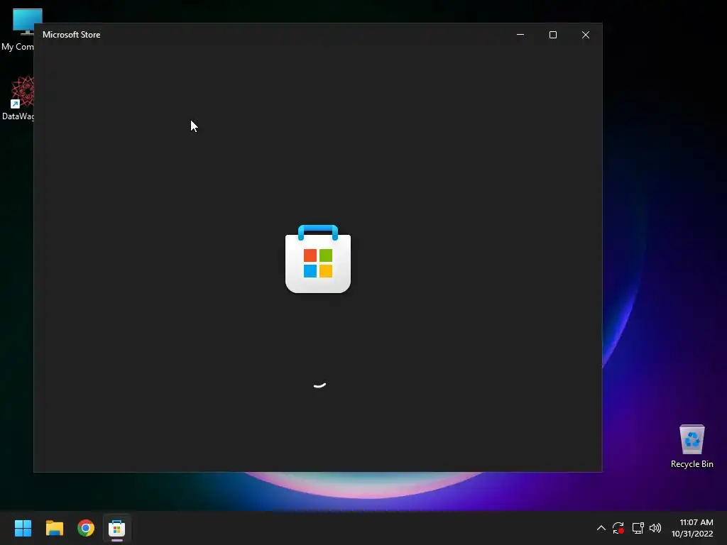Open the Windows Start menu
Image resolution: width=727 pixels, height=545 pixels.
(23, 528)
